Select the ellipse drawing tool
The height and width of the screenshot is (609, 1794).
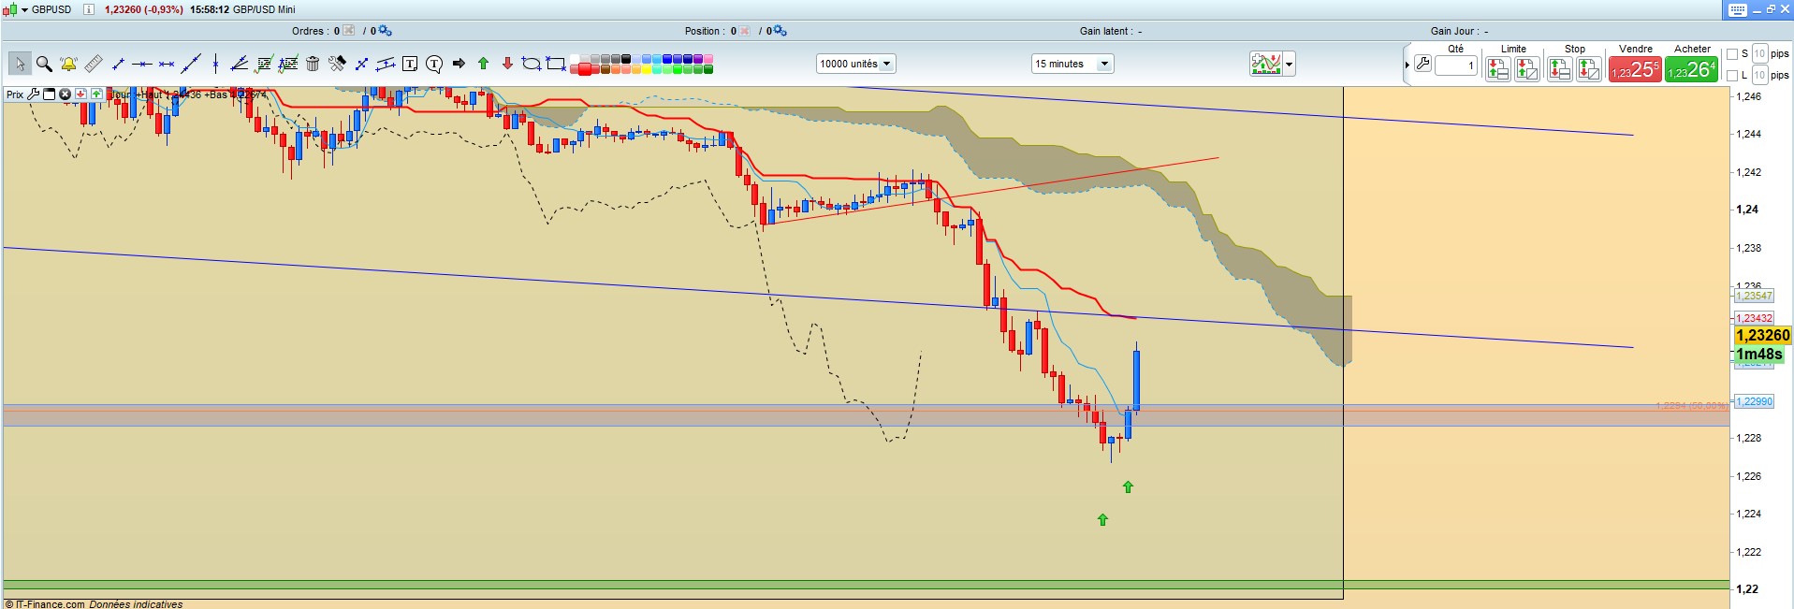coord(532,64)
